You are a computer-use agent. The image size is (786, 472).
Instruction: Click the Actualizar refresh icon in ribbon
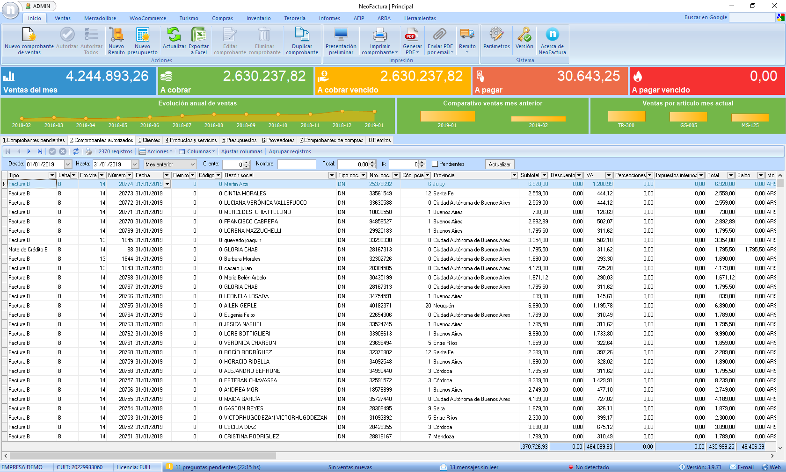pos(174,35)
